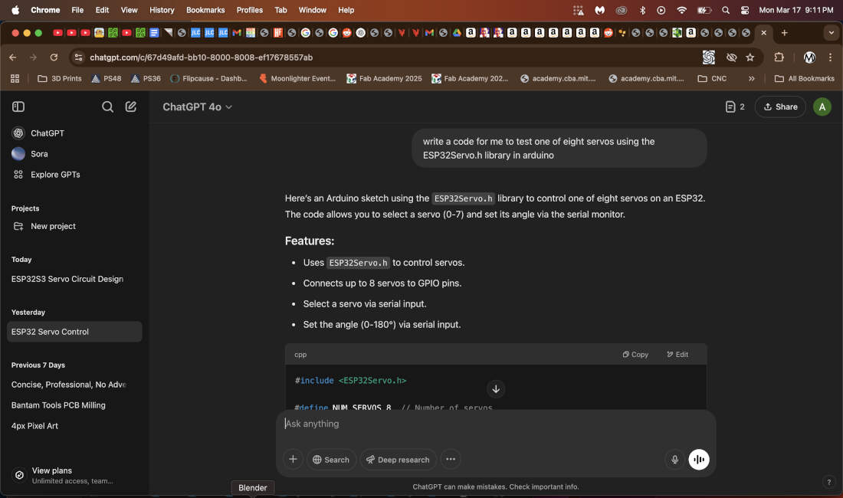
Task: Open View plans at sidebar bottom
Action: 73,475
